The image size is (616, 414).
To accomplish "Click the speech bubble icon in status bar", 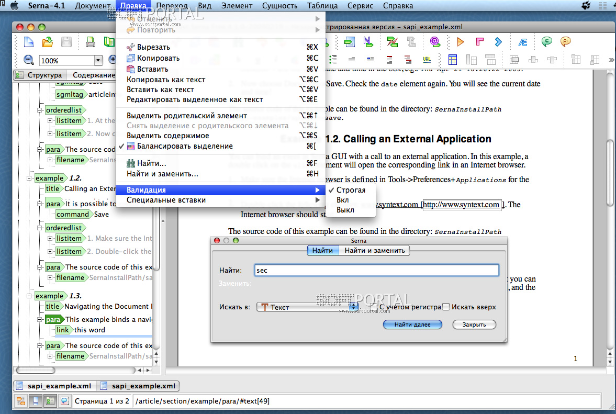I will click(x=64, y=401).
